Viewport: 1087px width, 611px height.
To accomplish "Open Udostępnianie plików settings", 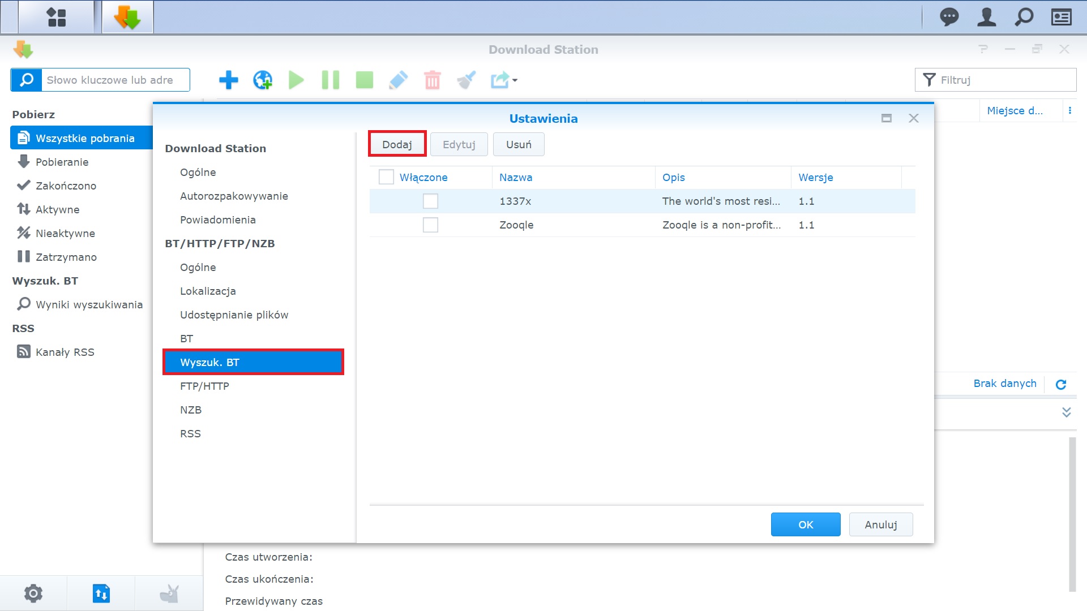I will coord(234,315).
